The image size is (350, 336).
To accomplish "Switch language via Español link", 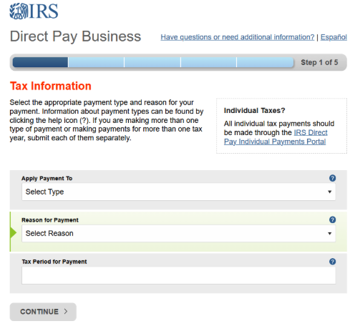I will point(334,37).
